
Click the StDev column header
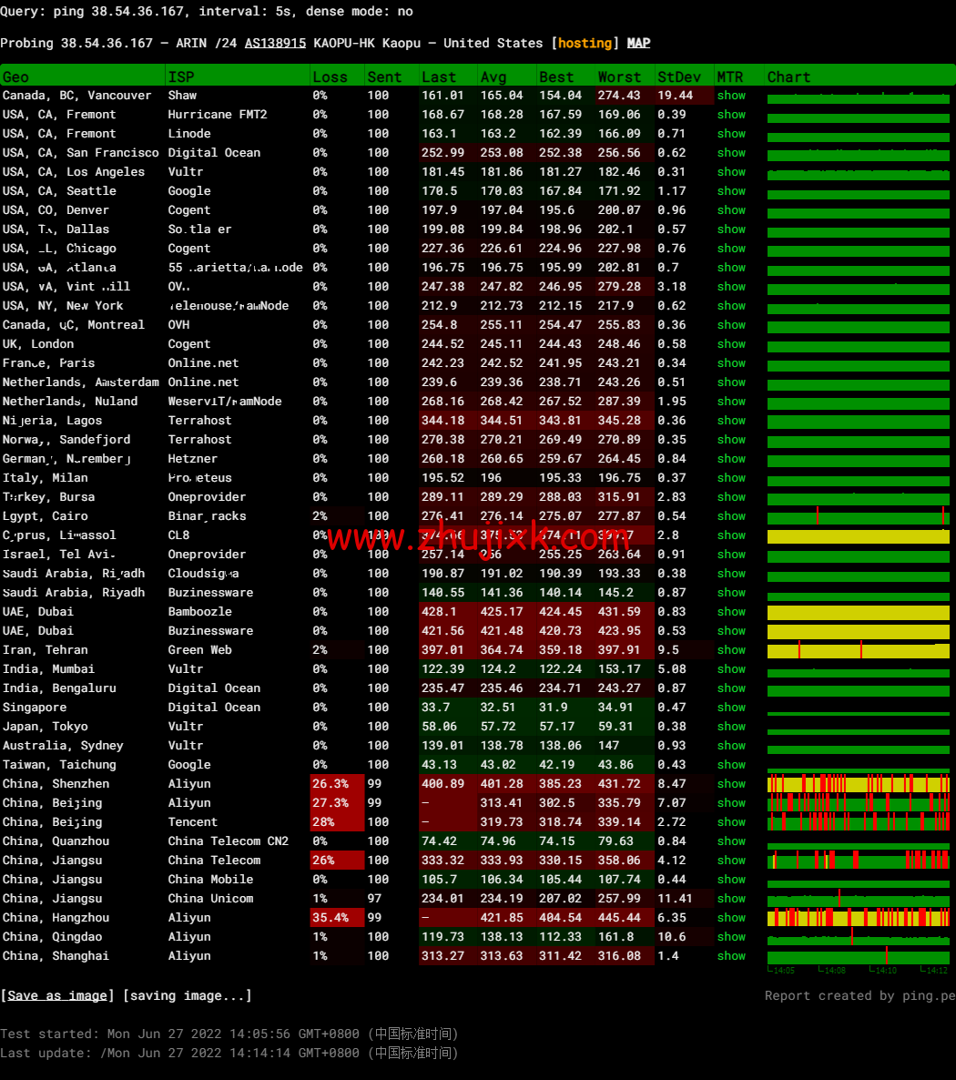pyautogui.click(x=679, y=77)
